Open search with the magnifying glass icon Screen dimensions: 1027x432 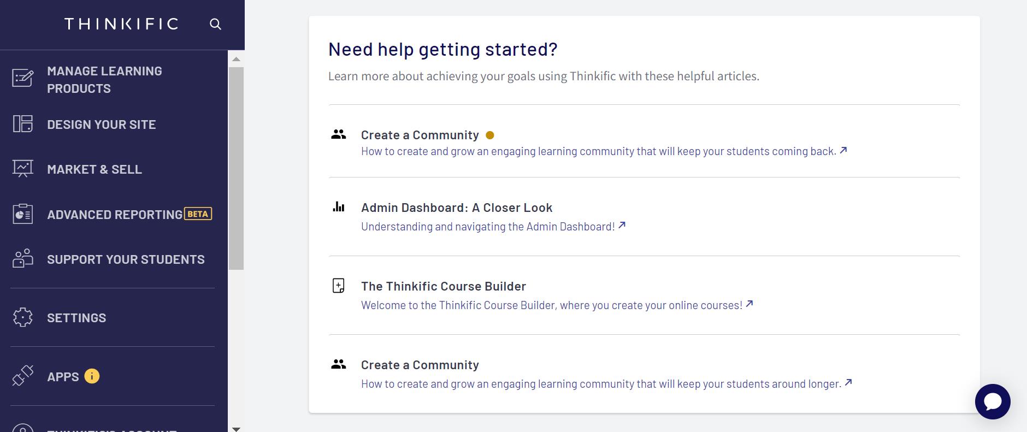click(x=216, y=24)
